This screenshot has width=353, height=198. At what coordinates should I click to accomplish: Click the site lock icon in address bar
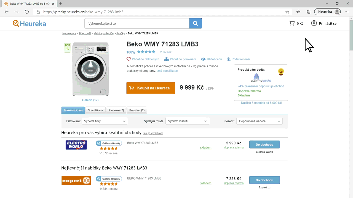coord(38,12)
